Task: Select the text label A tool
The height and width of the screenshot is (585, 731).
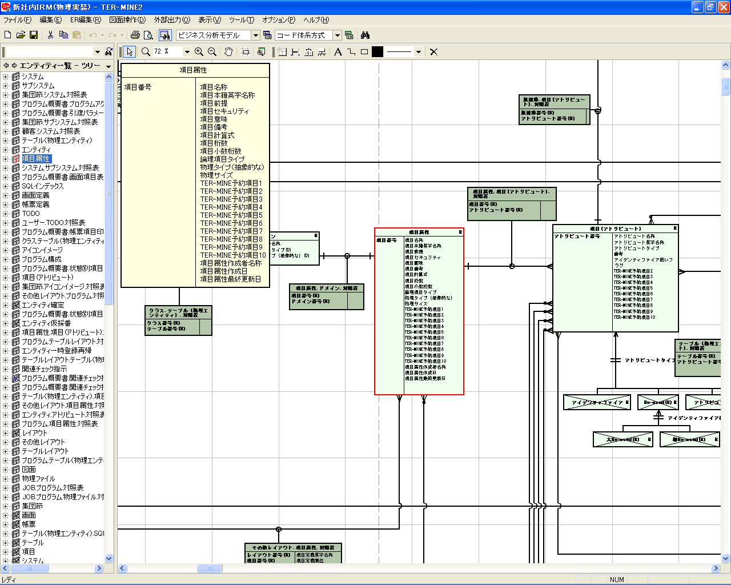Action: coord(338,51)
